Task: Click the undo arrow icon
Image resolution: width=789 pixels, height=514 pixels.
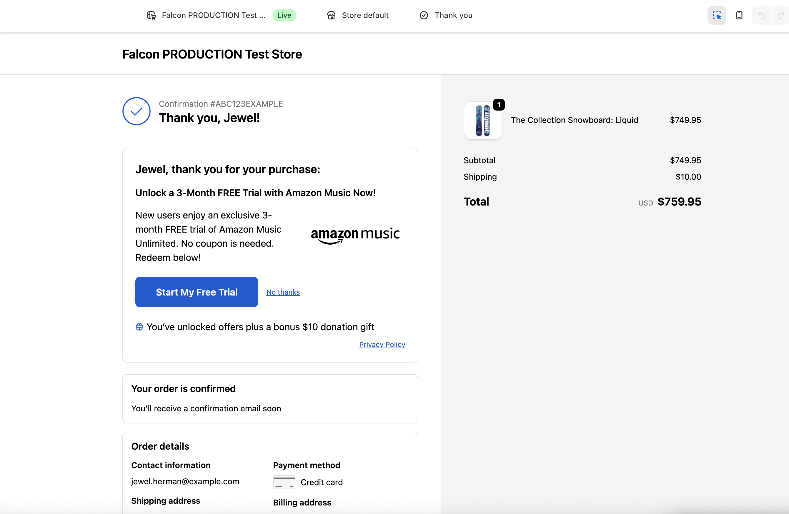Action: 761,15
